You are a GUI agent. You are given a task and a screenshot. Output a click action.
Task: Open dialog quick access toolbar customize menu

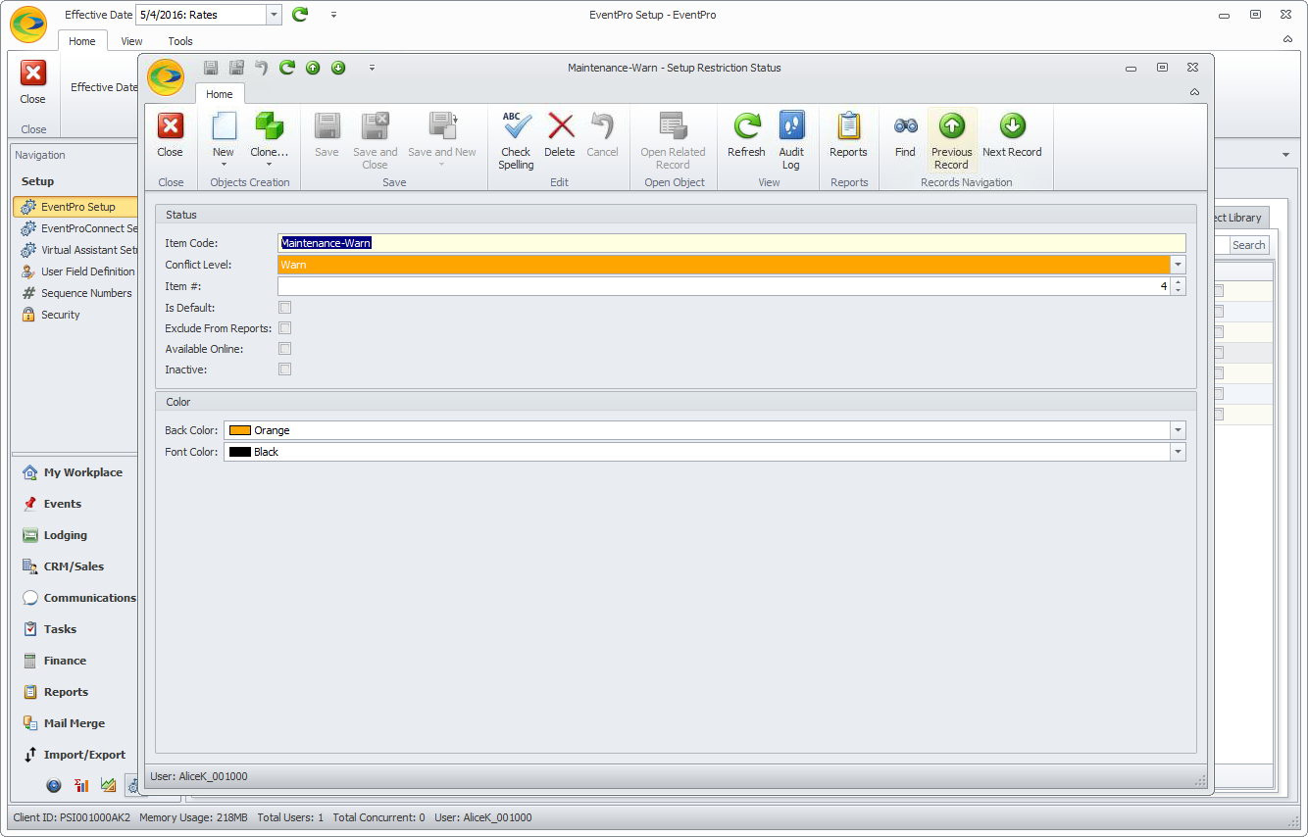pyautogui.click(x=372, y=68)
